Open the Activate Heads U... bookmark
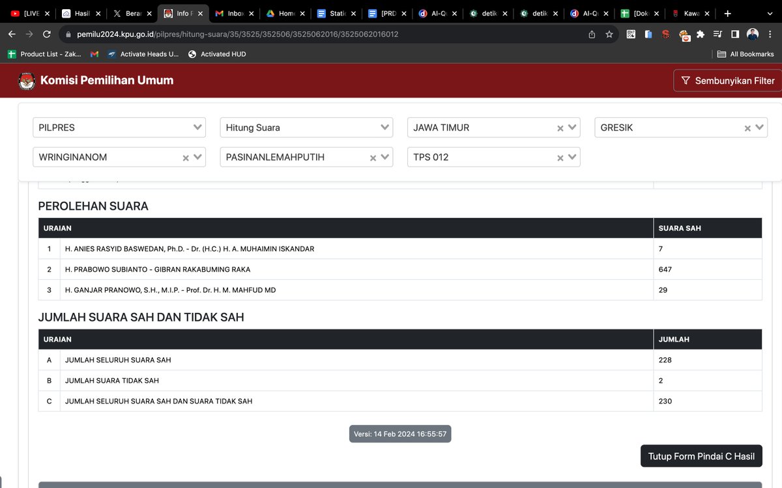The image size is (782, 488). 143,54
